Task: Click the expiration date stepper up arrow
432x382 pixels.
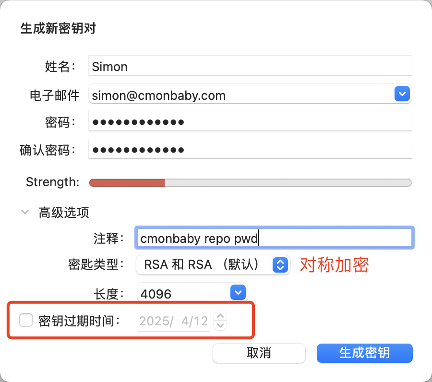Action: pyautogui.click(x=220, y=316)
